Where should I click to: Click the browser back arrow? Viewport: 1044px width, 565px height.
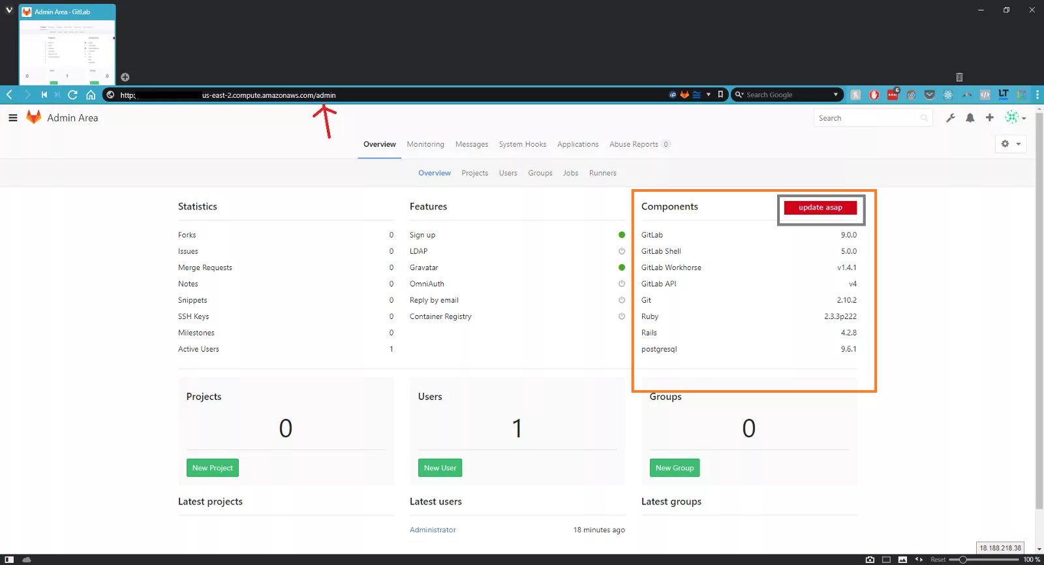(9, 95)
